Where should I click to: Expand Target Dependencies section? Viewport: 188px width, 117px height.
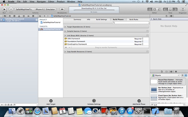[x=65, y=27]
